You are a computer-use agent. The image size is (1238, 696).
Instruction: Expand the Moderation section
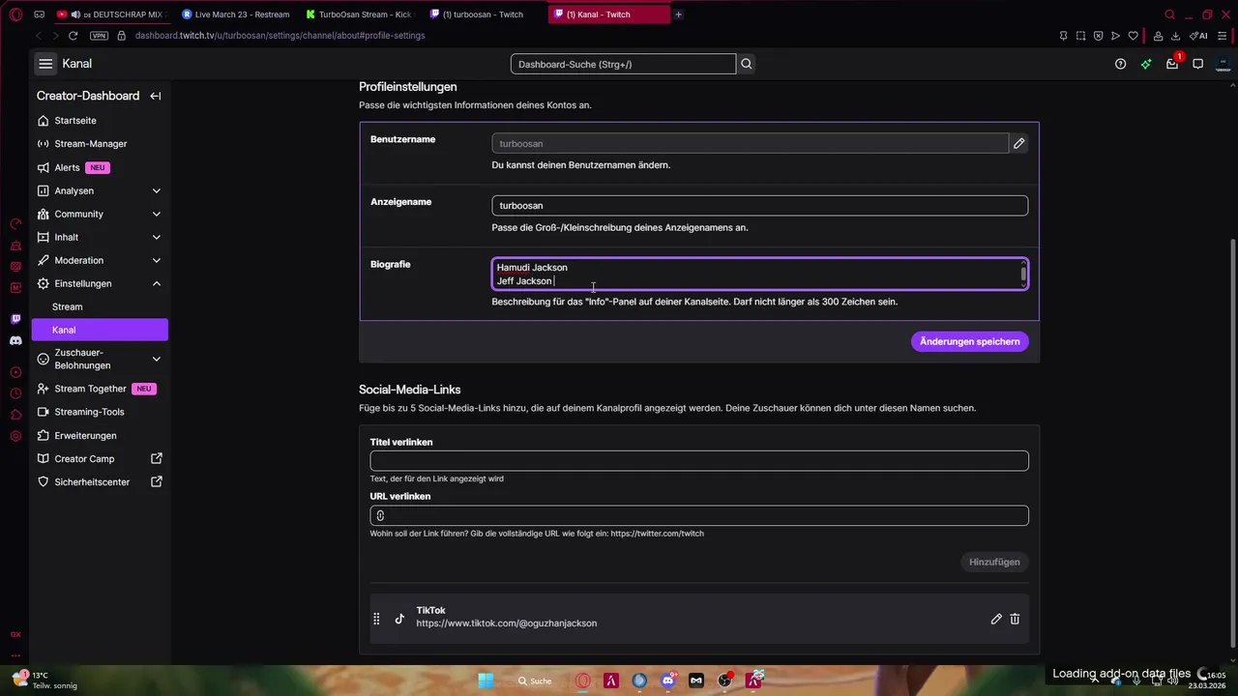click(157, 260)
